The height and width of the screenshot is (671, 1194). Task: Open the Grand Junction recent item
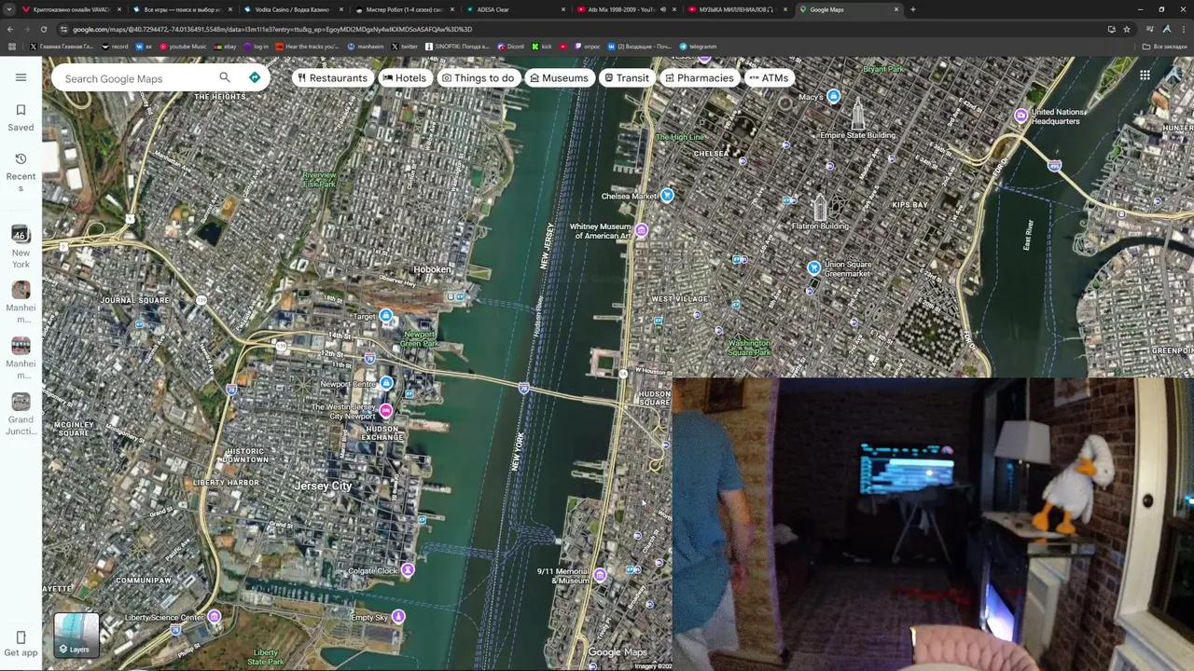(x=21, y=414)
